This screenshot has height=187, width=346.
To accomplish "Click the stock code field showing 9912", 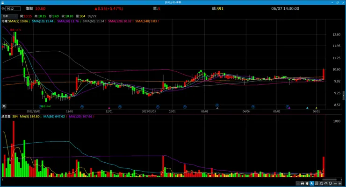I will tap(13, 9).
